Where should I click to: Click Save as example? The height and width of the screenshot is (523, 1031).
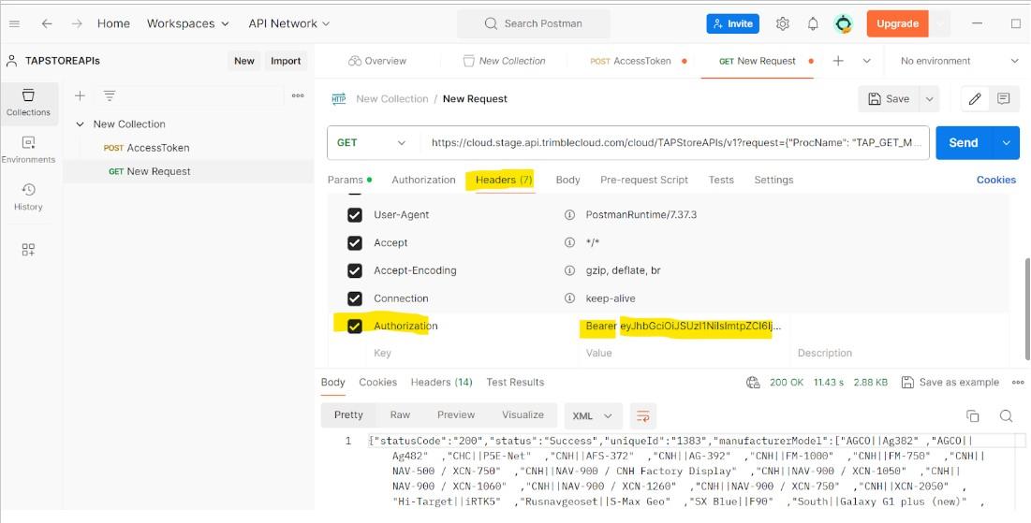click(950, 383)
